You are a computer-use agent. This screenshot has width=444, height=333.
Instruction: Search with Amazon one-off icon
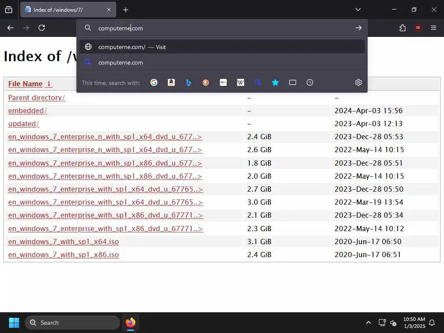(171, 82)
